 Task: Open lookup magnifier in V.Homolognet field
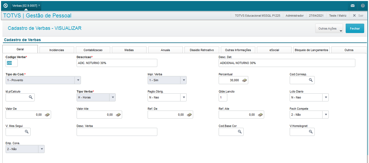click(311, 132)
